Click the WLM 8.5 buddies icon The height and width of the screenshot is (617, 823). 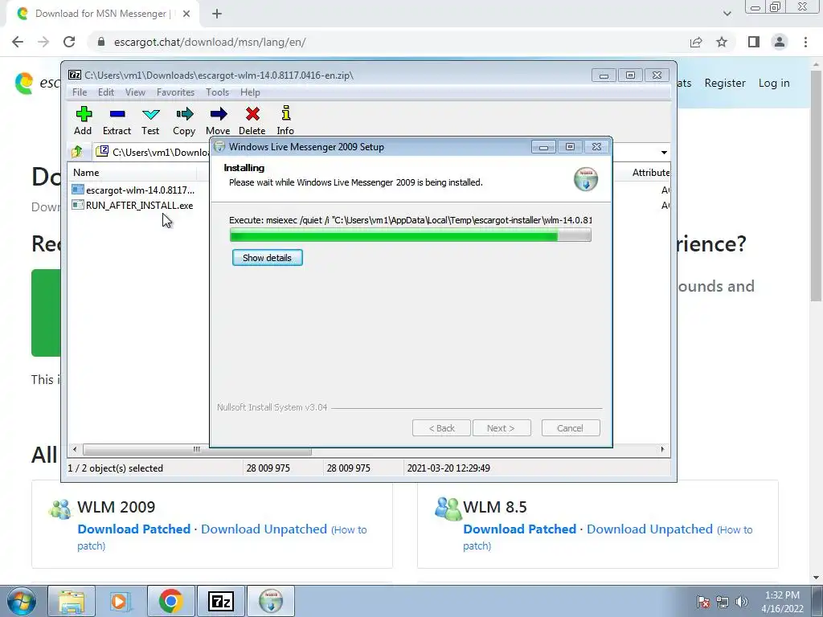pyautogui.click(x=448, y=509)
